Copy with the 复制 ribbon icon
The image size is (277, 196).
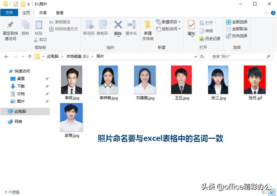pyautogui.click(x=26, y=28)
